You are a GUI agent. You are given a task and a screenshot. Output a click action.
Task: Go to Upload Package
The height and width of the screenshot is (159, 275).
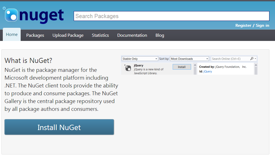coord(68,35)
